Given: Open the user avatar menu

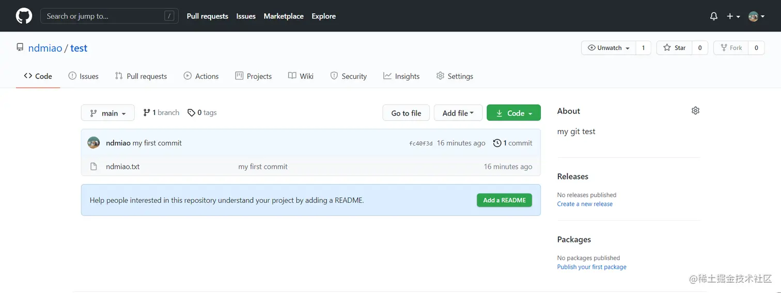Looking at the screenshot, I should [x=756, y=16].
